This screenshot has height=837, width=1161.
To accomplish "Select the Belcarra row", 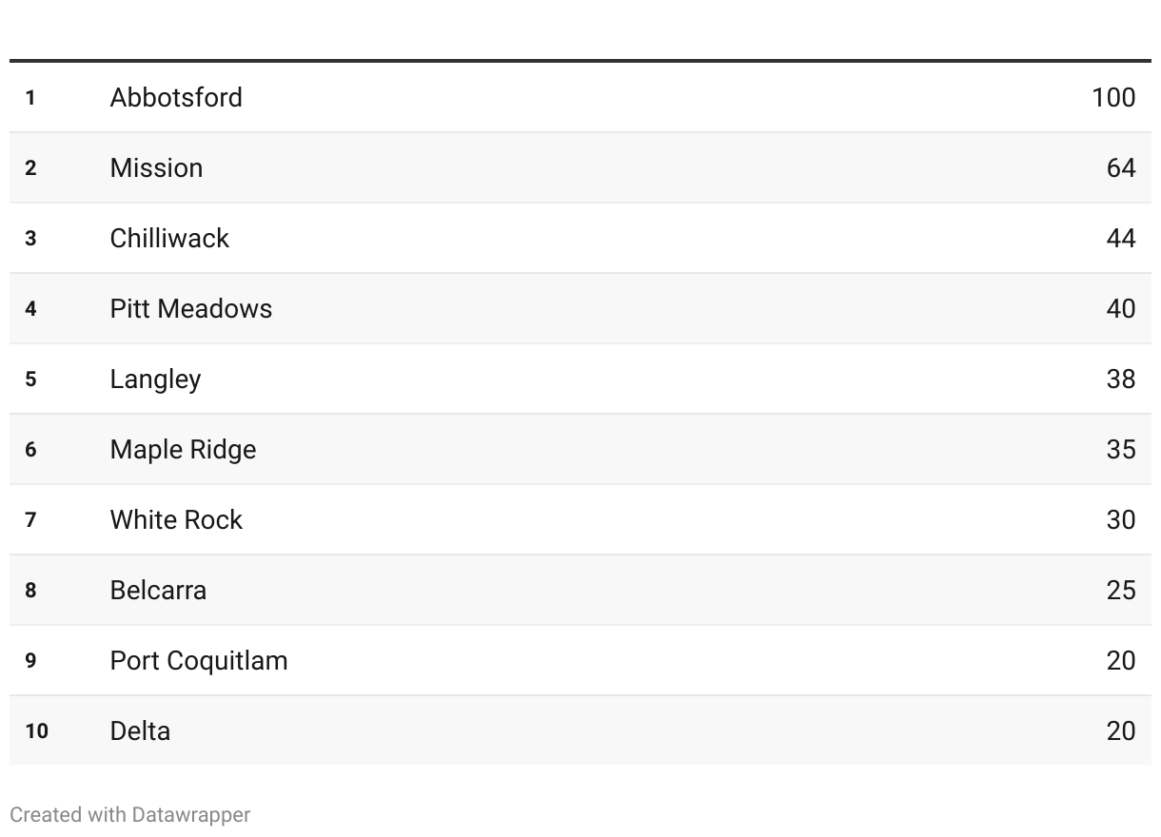I will pyautogui.click(x=580, y=590).
